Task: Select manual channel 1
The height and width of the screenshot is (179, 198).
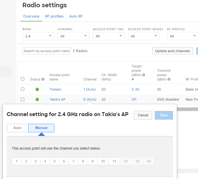Action: click(x=16, y=161)
